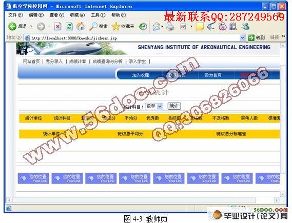Click the Print printer icon
Image resolution: width=292 pixels, height=223 pixels.
tap(170, 27)
